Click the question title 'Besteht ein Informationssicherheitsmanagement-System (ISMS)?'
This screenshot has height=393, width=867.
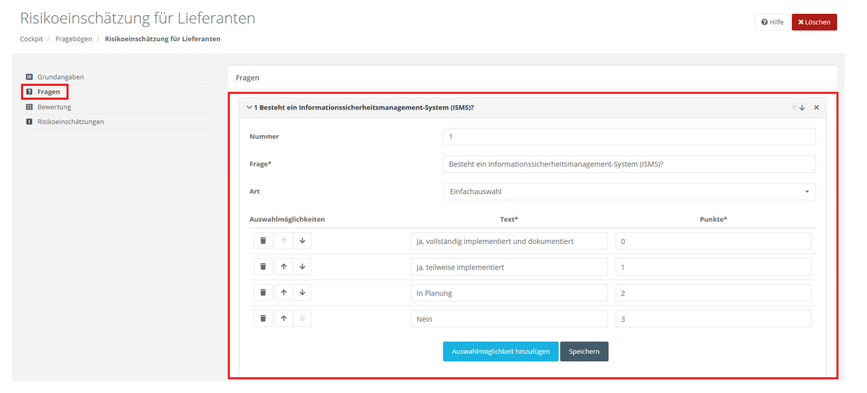click(x=367, y=107)
